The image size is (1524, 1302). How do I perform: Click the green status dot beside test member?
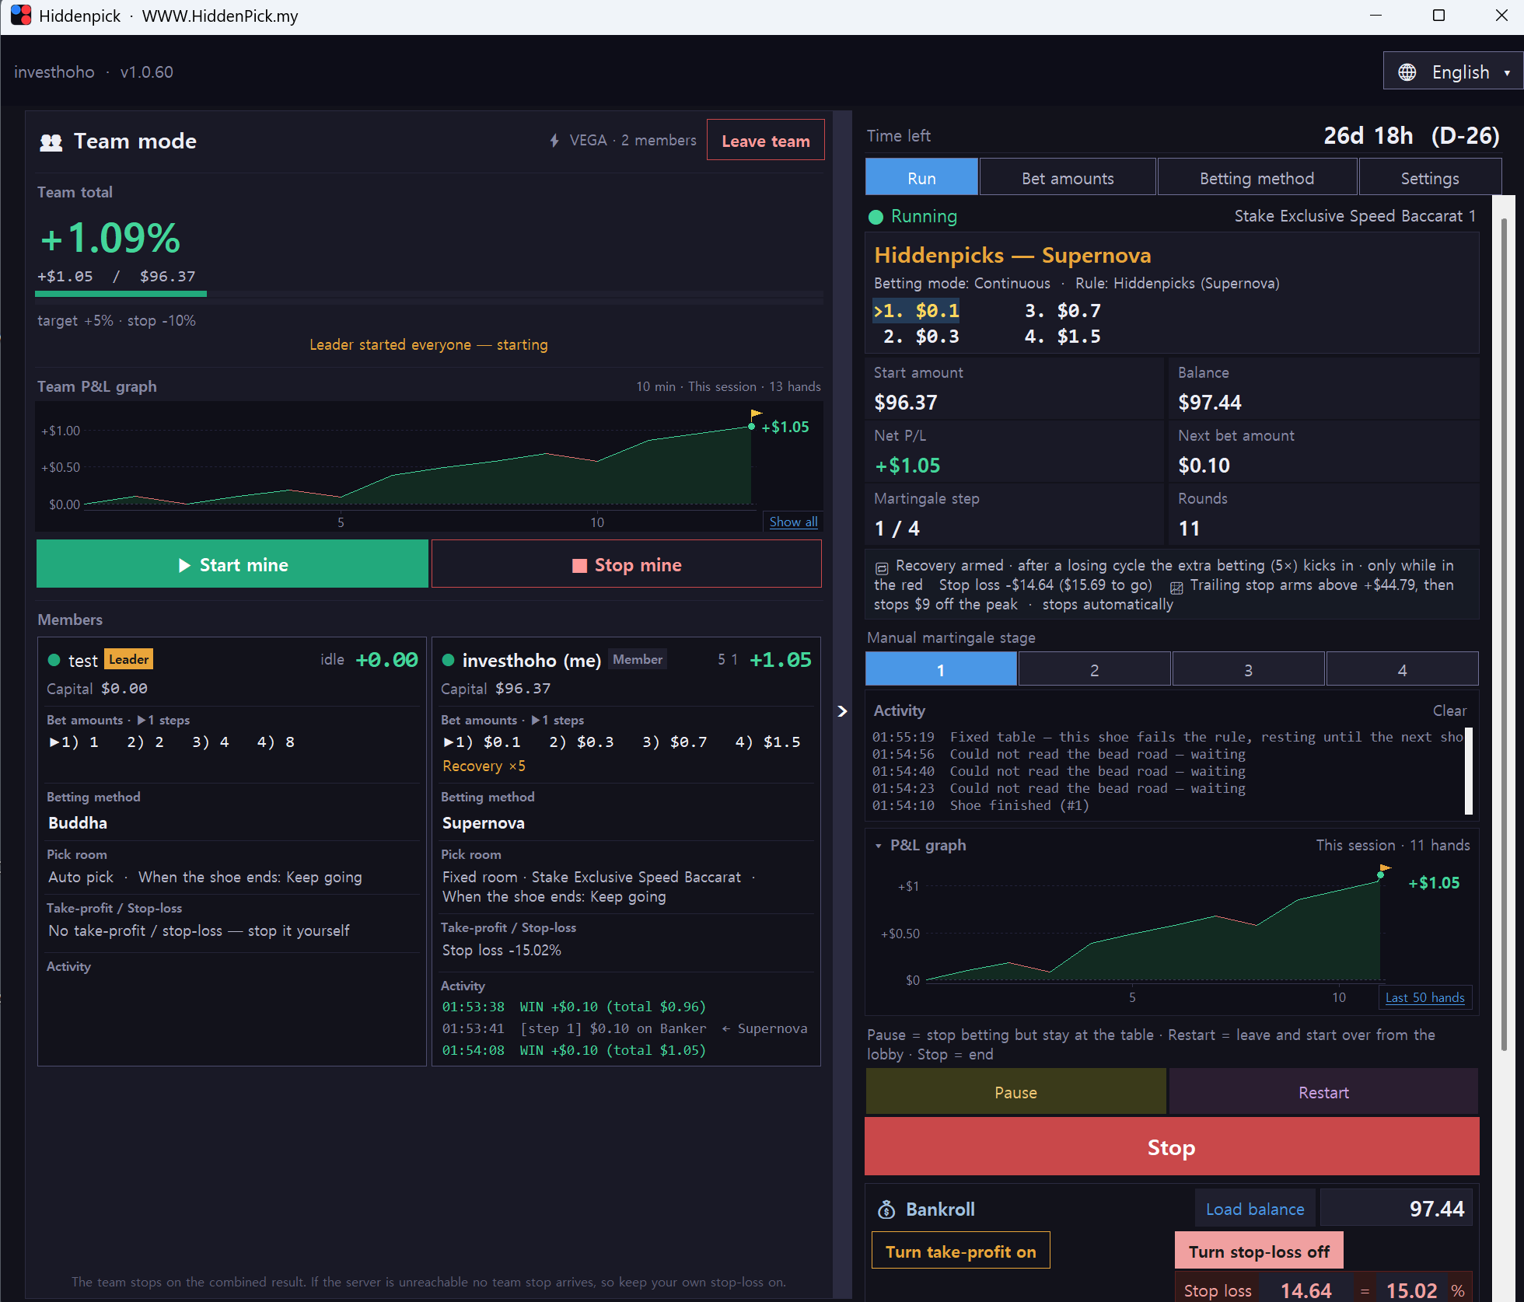pos(54,660)
